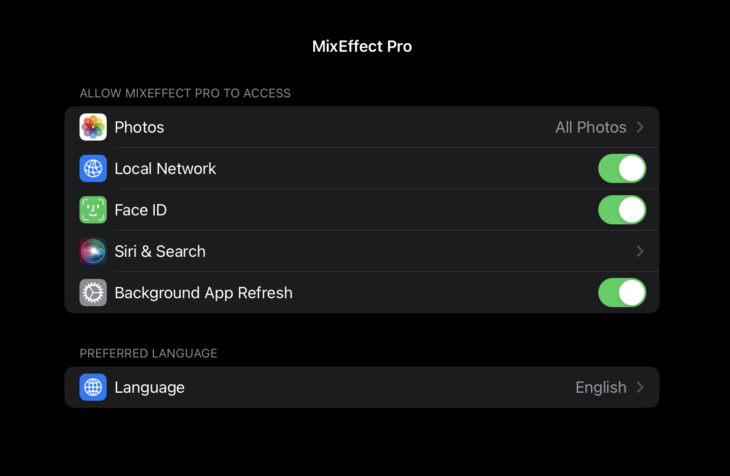
Task: Open the Siri & Search menu item
Action: 160,251
